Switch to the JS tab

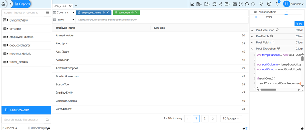tap(256, 17)
